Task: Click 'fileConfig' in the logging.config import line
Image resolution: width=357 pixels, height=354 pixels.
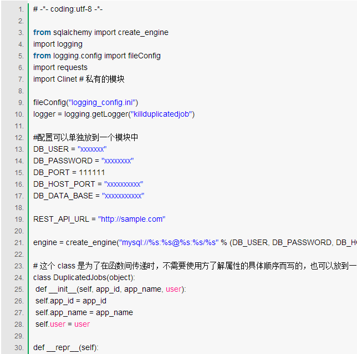Action: (144, 56)
